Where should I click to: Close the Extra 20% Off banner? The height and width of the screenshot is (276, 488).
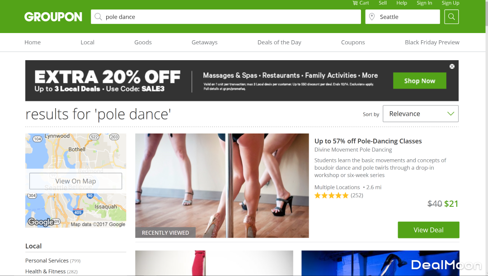tap(452, 67)
